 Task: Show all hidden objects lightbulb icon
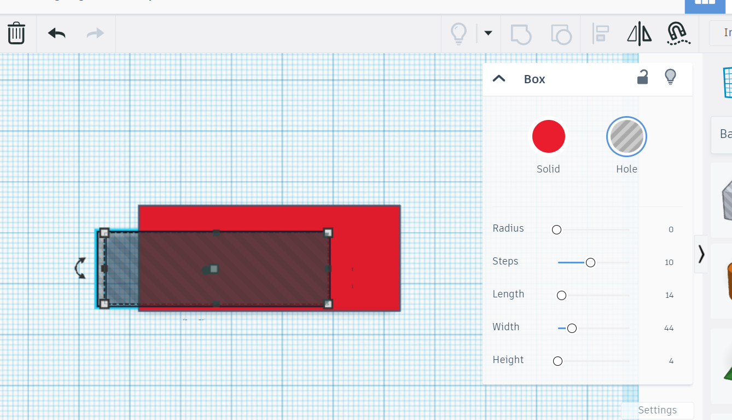pos(458,33)
